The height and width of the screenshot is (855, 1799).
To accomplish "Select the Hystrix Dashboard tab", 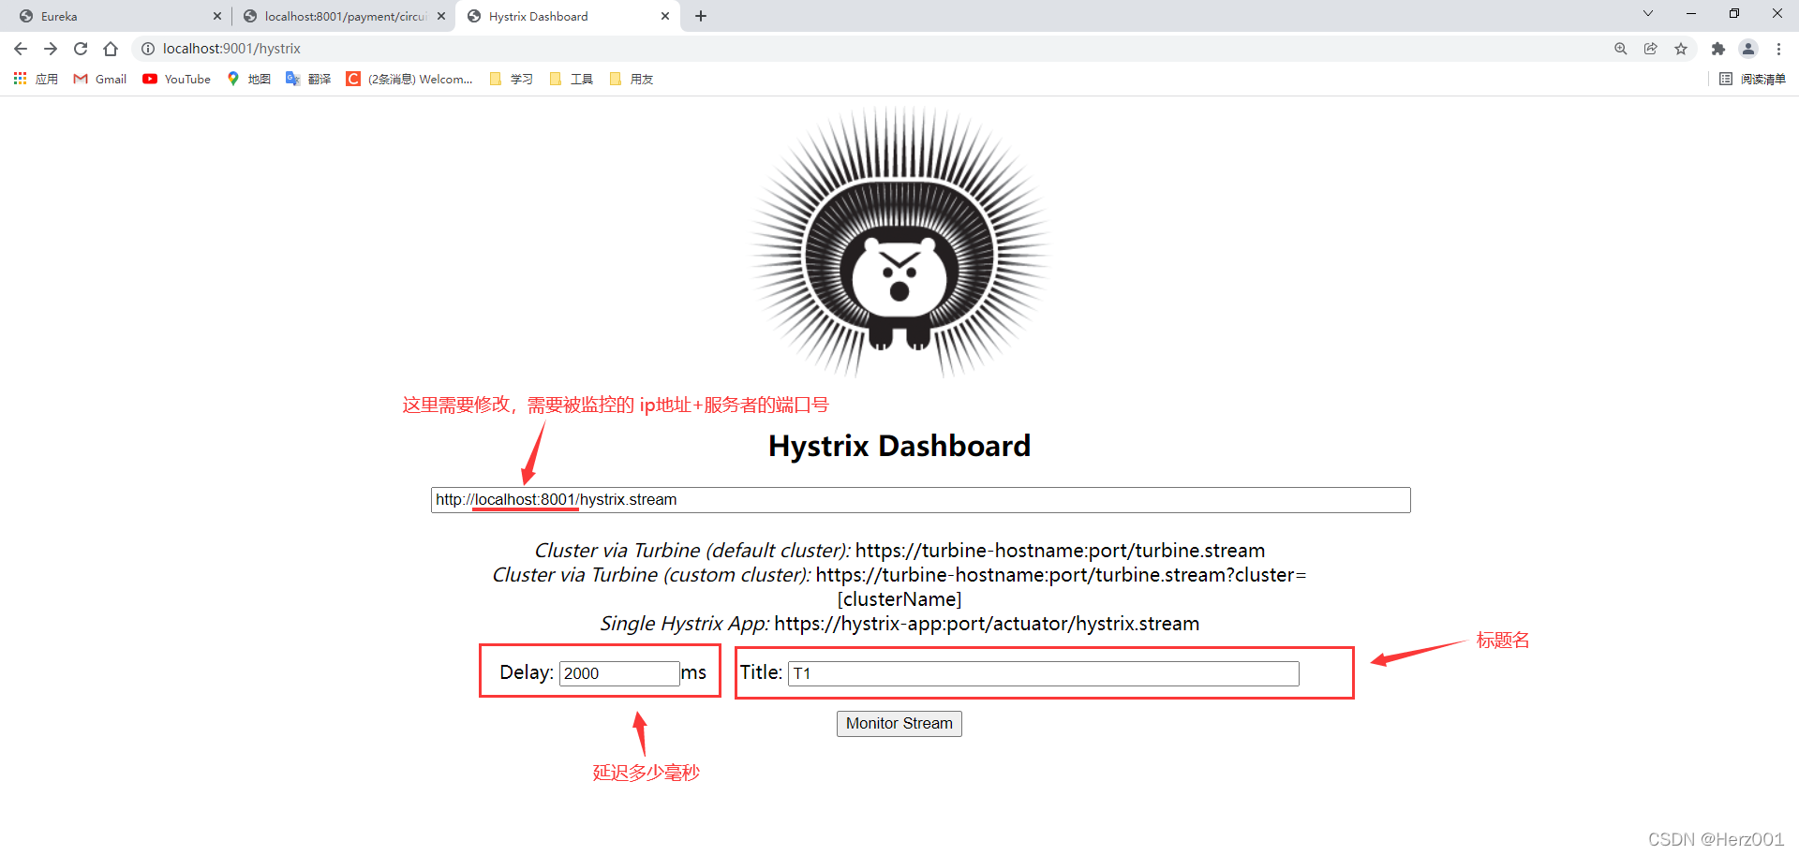I will click(x=567, y=16).
